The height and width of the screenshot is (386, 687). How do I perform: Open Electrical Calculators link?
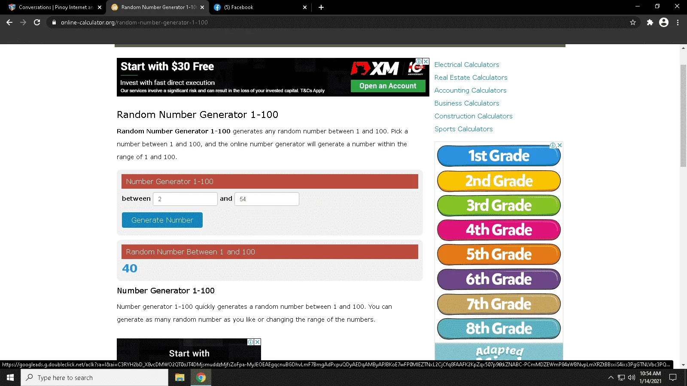(467, 65)
